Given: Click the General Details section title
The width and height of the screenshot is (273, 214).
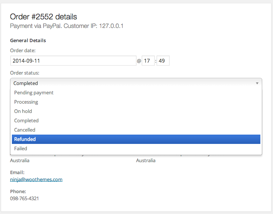Looking at the screenshot, I should coord(28,40).
